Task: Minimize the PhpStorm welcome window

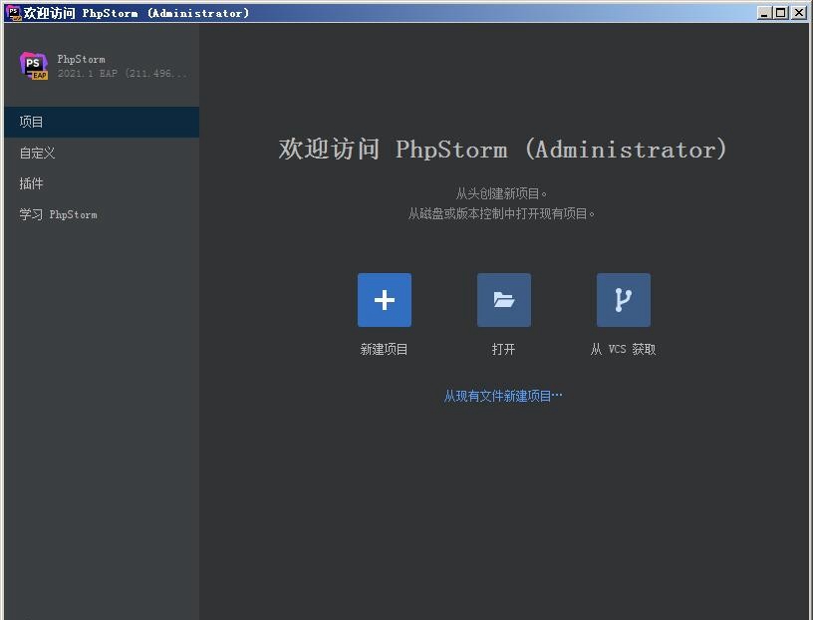Action: 764,13
